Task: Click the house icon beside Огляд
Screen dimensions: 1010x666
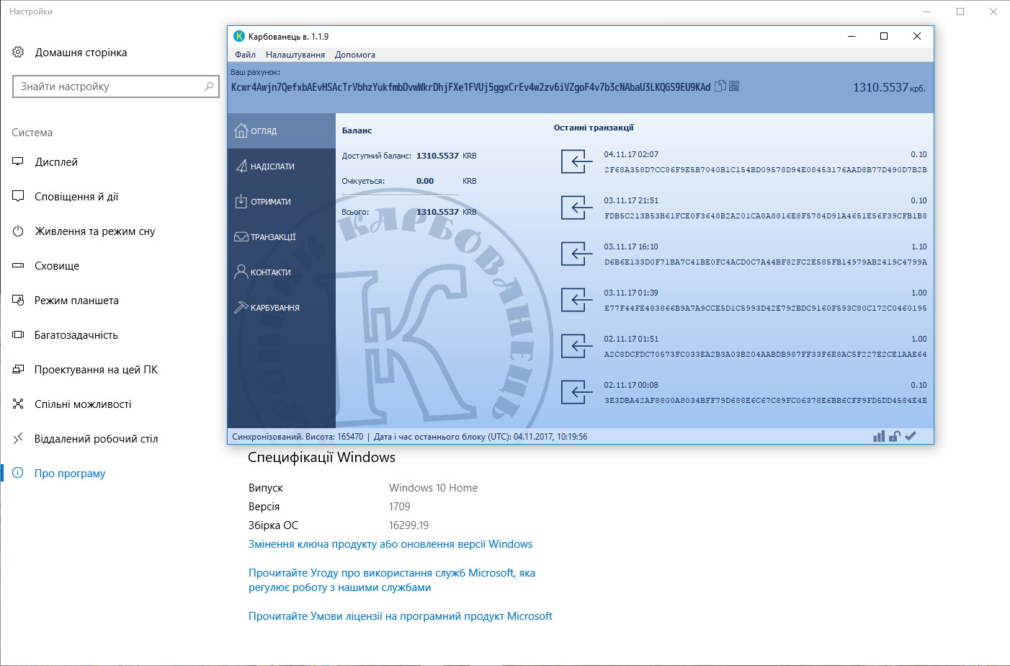Action: 241,130
